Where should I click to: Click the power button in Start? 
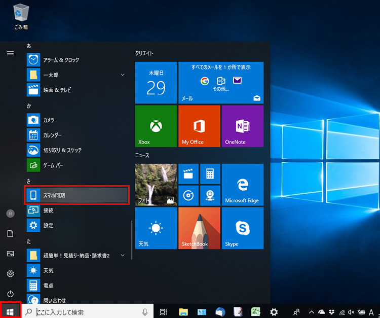[x=10, y=294]
